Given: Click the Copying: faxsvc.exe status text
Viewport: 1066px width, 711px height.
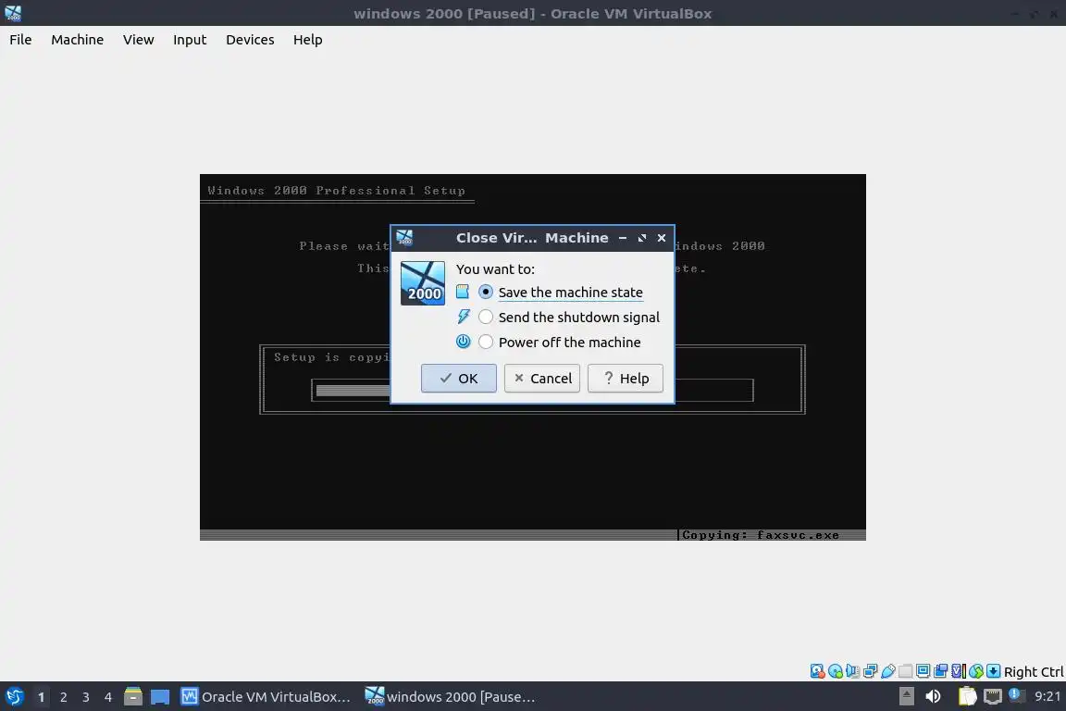Looking at the screenshot, I should point(760,535).
